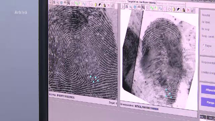215x121 pixels.
Task: Select the double green pins tool in right toolbar
Action: pos(152,8)
